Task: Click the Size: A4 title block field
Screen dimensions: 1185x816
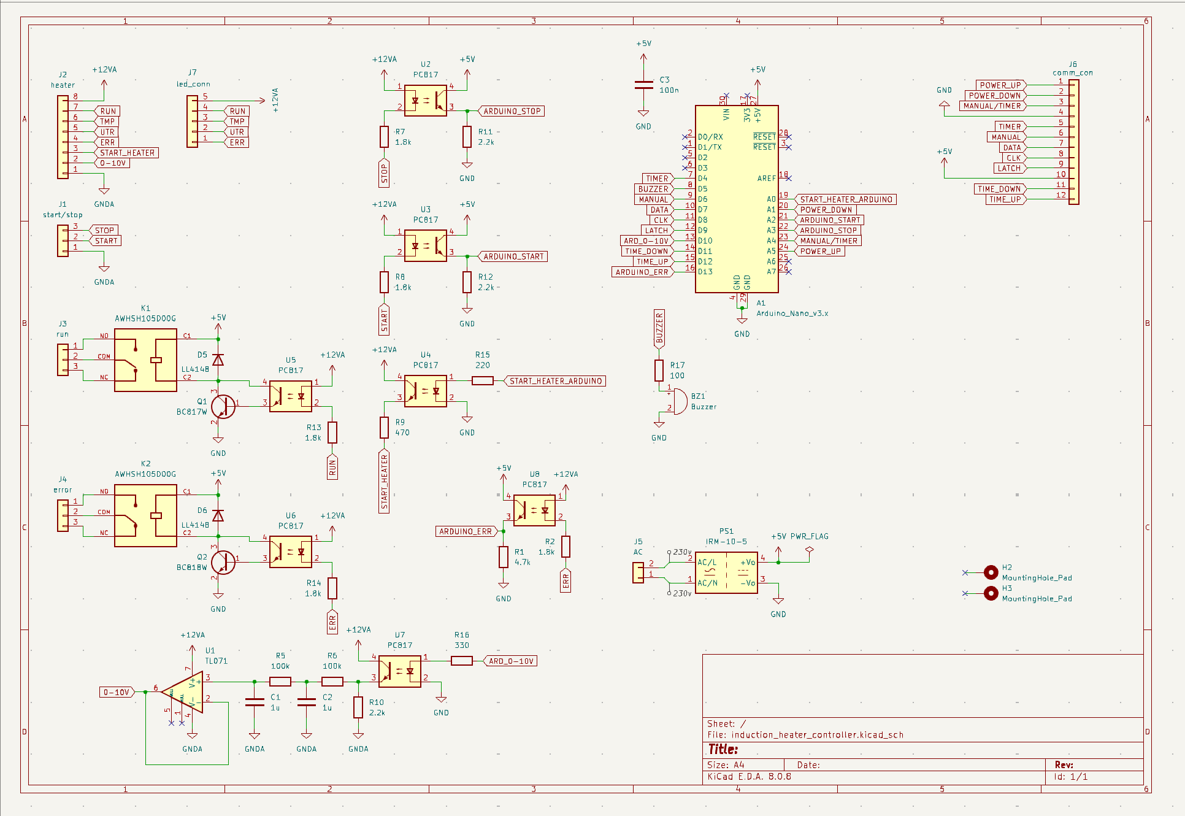Action: point(726,765)
